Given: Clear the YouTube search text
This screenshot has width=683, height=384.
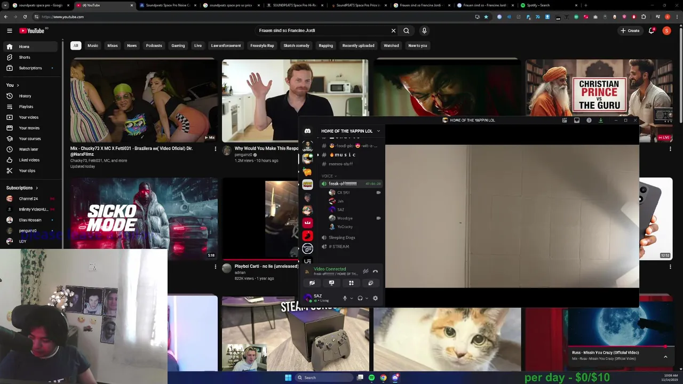Looking at the screenshot, I should click(393, 30).
